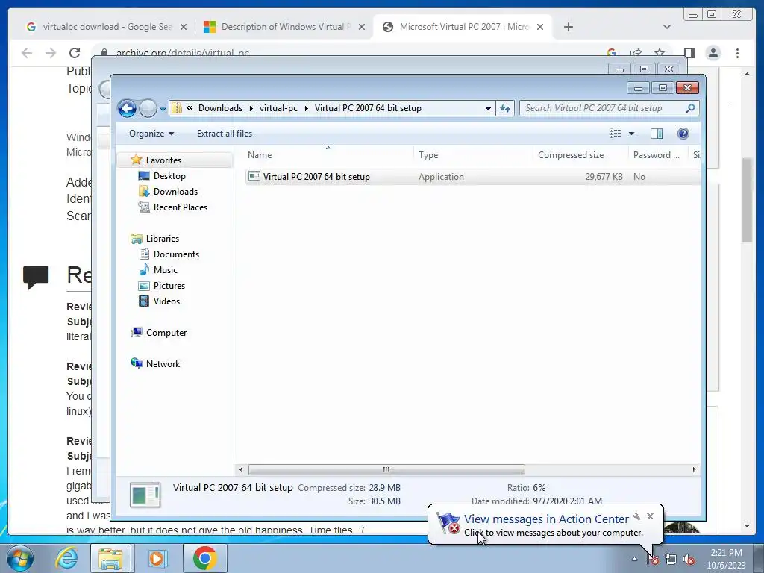Click the horizontal scrollbar left arrow

241,470
